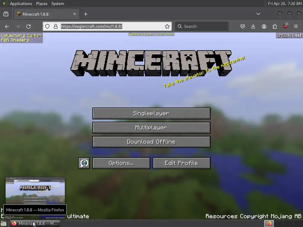
Task: Open the Downloads panel
Action: [253, 26]
